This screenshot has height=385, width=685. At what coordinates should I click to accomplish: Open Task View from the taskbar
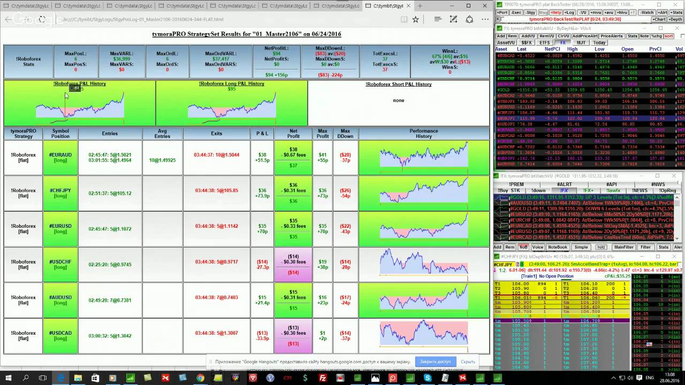pyautogui.click(x=43, y=378)
